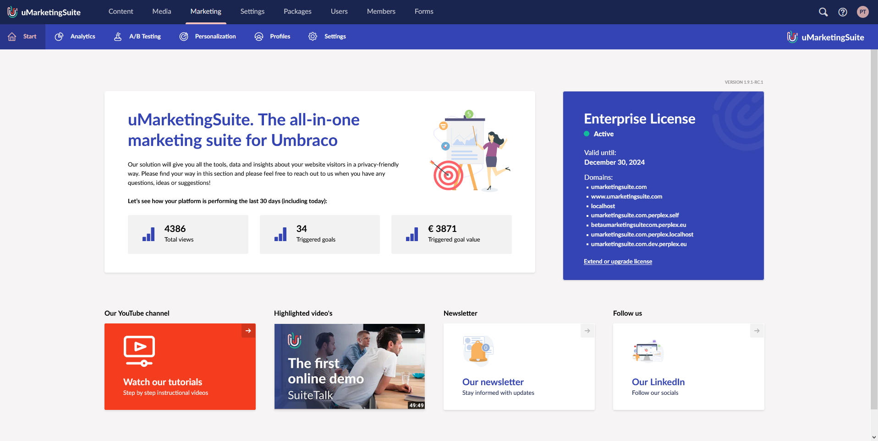Open the search magnifier icon

click(823, 12)
